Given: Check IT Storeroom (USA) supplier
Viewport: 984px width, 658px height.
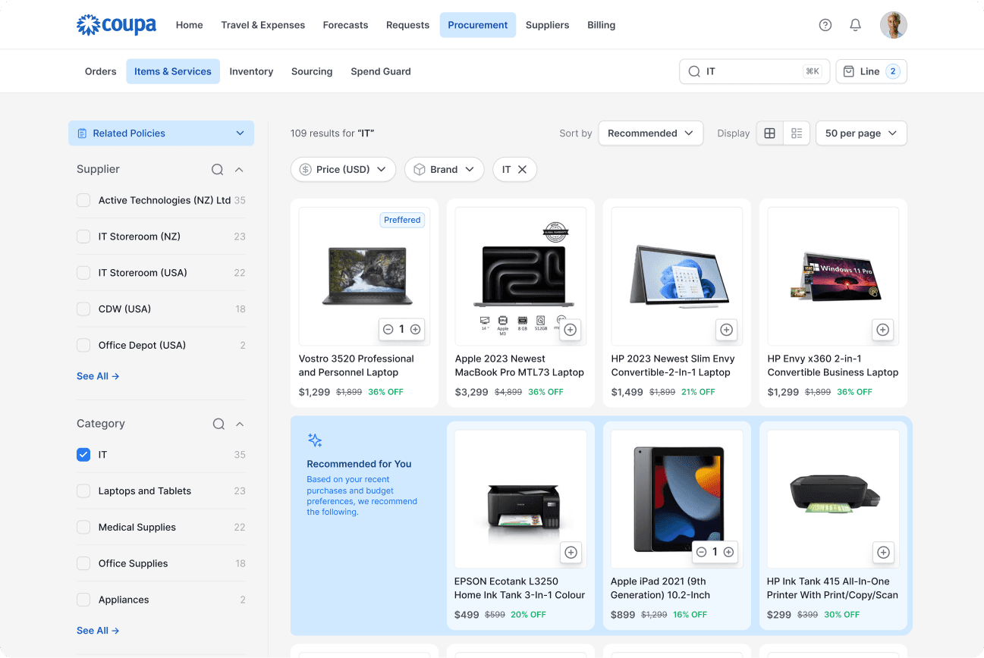Looking at the screenshot, I should pos(83,273).
